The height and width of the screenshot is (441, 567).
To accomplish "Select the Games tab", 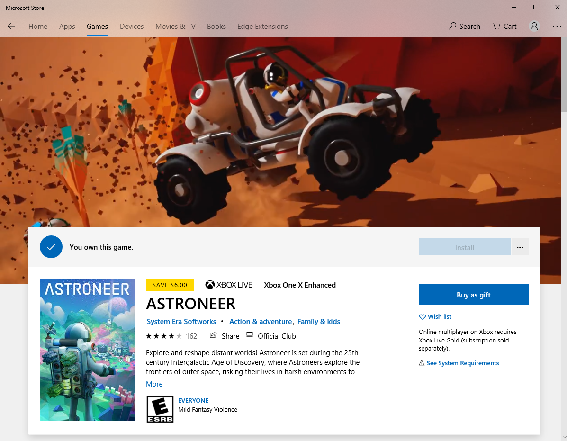I will tap(97, 27).
